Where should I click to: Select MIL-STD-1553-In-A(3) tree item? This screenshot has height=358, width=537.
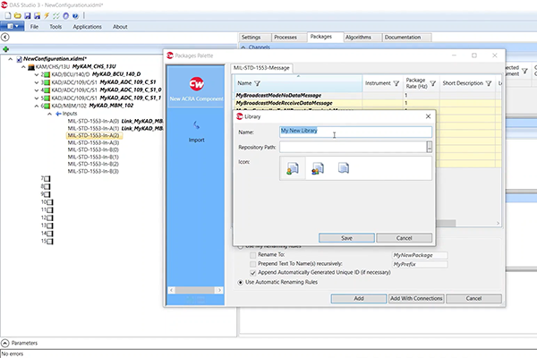93,142
